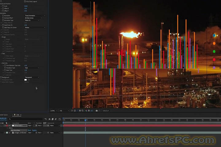The width and height of the screenshot is (221, 147).
Task: Click the viewer timecode 0;00;02;25
Action: [106, 111]
